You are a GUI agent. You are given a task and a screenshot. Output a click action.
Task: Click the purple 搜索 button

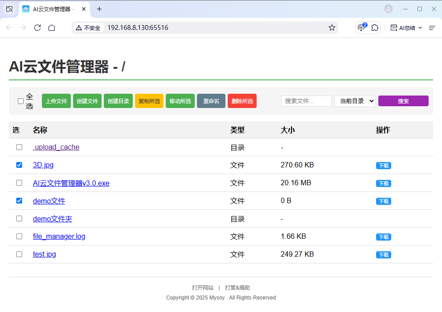click(x=403, y=101)
